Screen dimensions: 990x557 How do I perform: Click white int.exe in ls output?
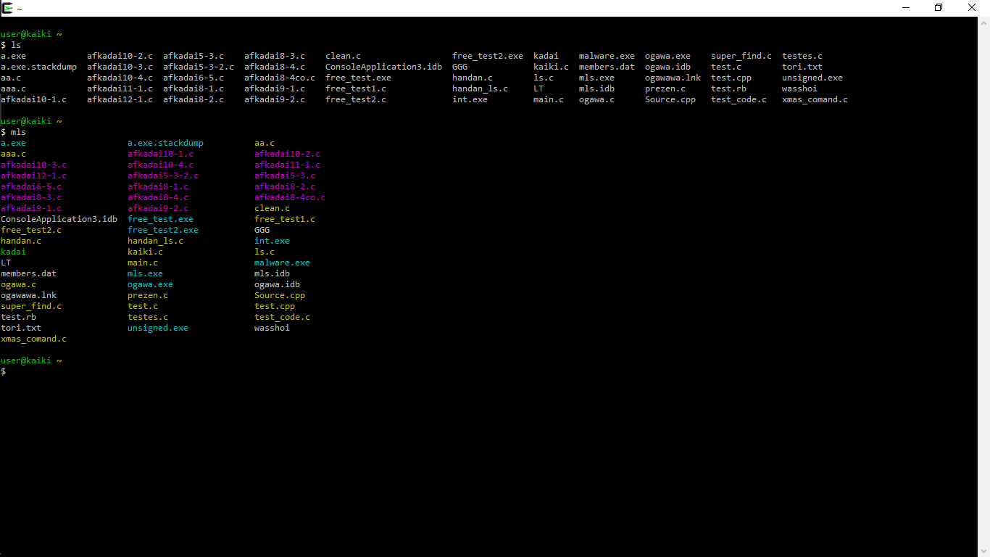coord(470,99)
